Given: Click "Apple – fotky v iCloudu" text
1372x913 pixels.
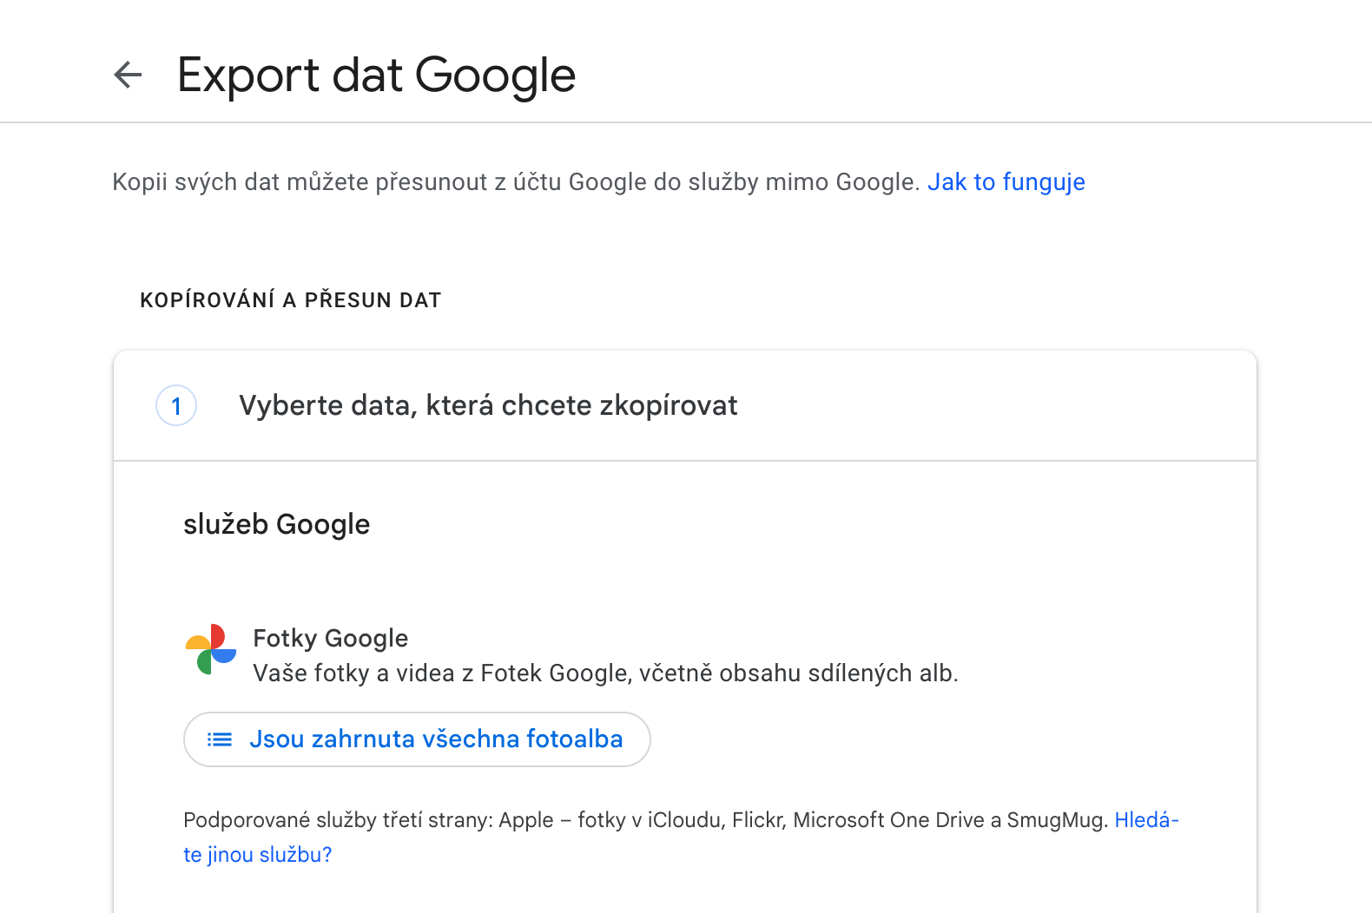Looking at the screenshot, I should [x=611, y=820].
